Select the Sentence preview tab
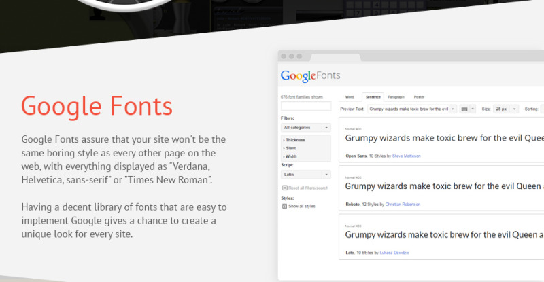The height and width of the screenshot is (282, 544). [373, 97]
